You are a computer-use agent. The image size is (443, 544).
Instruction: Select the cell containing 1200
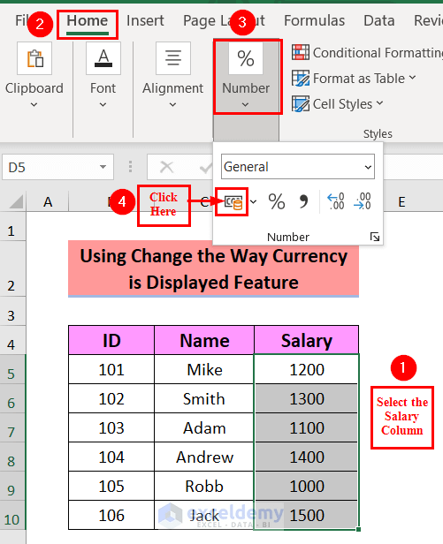[x=307, y=369]
